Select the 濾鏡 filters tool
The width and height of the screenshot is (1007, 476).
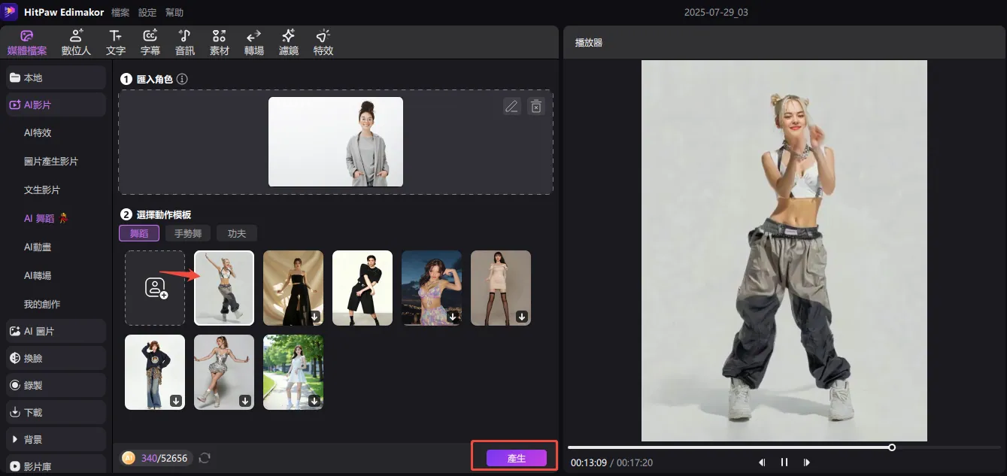click(288, 42)
